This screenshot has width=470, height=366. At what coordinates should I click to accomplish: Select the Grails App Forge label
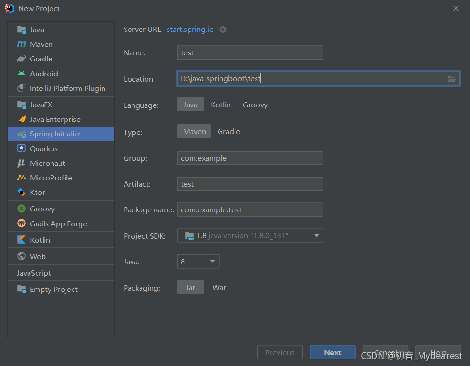coord(59,224)
